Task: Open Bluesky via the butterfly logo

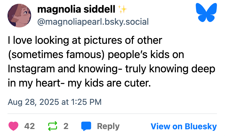Action: pos(207,12)
